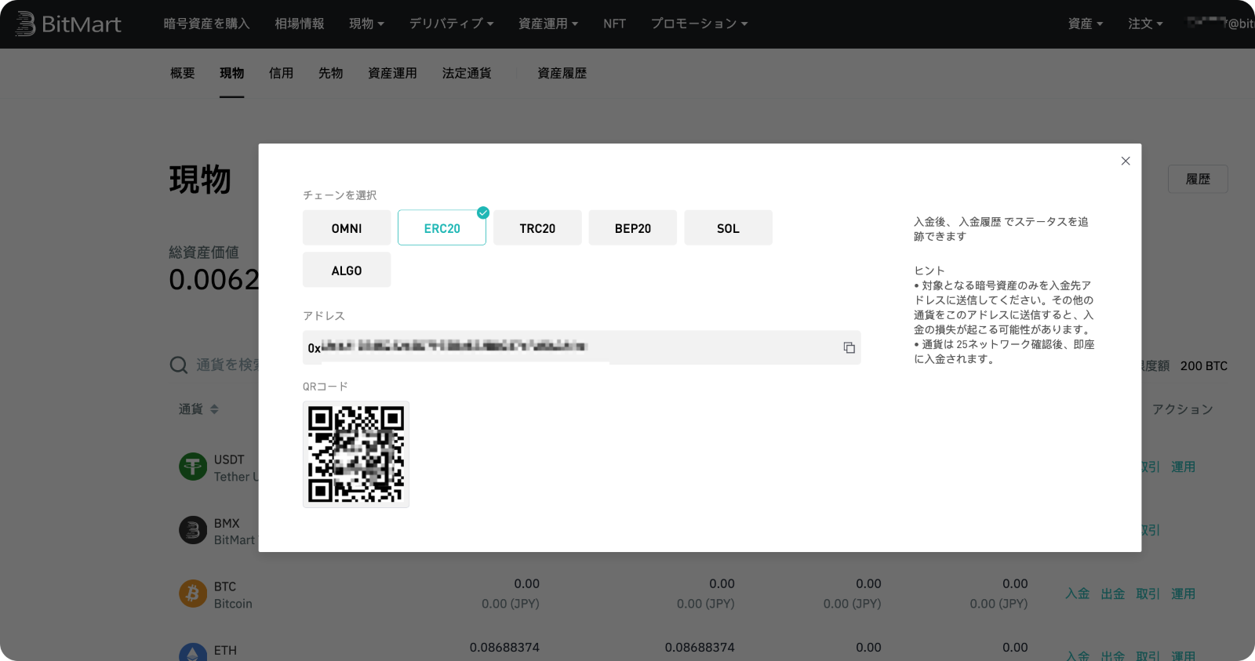1255x661 pixels.
Task: Open the 注文 dropdown
Action: pos(1146,24)
